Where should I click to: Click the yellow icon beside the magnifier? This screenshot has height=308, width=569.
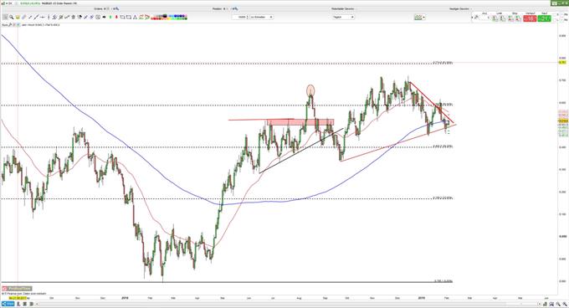coord(18,17)
